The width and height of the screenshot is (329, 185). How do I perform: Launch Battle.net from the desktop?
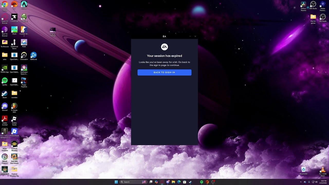tap(34, 56)
